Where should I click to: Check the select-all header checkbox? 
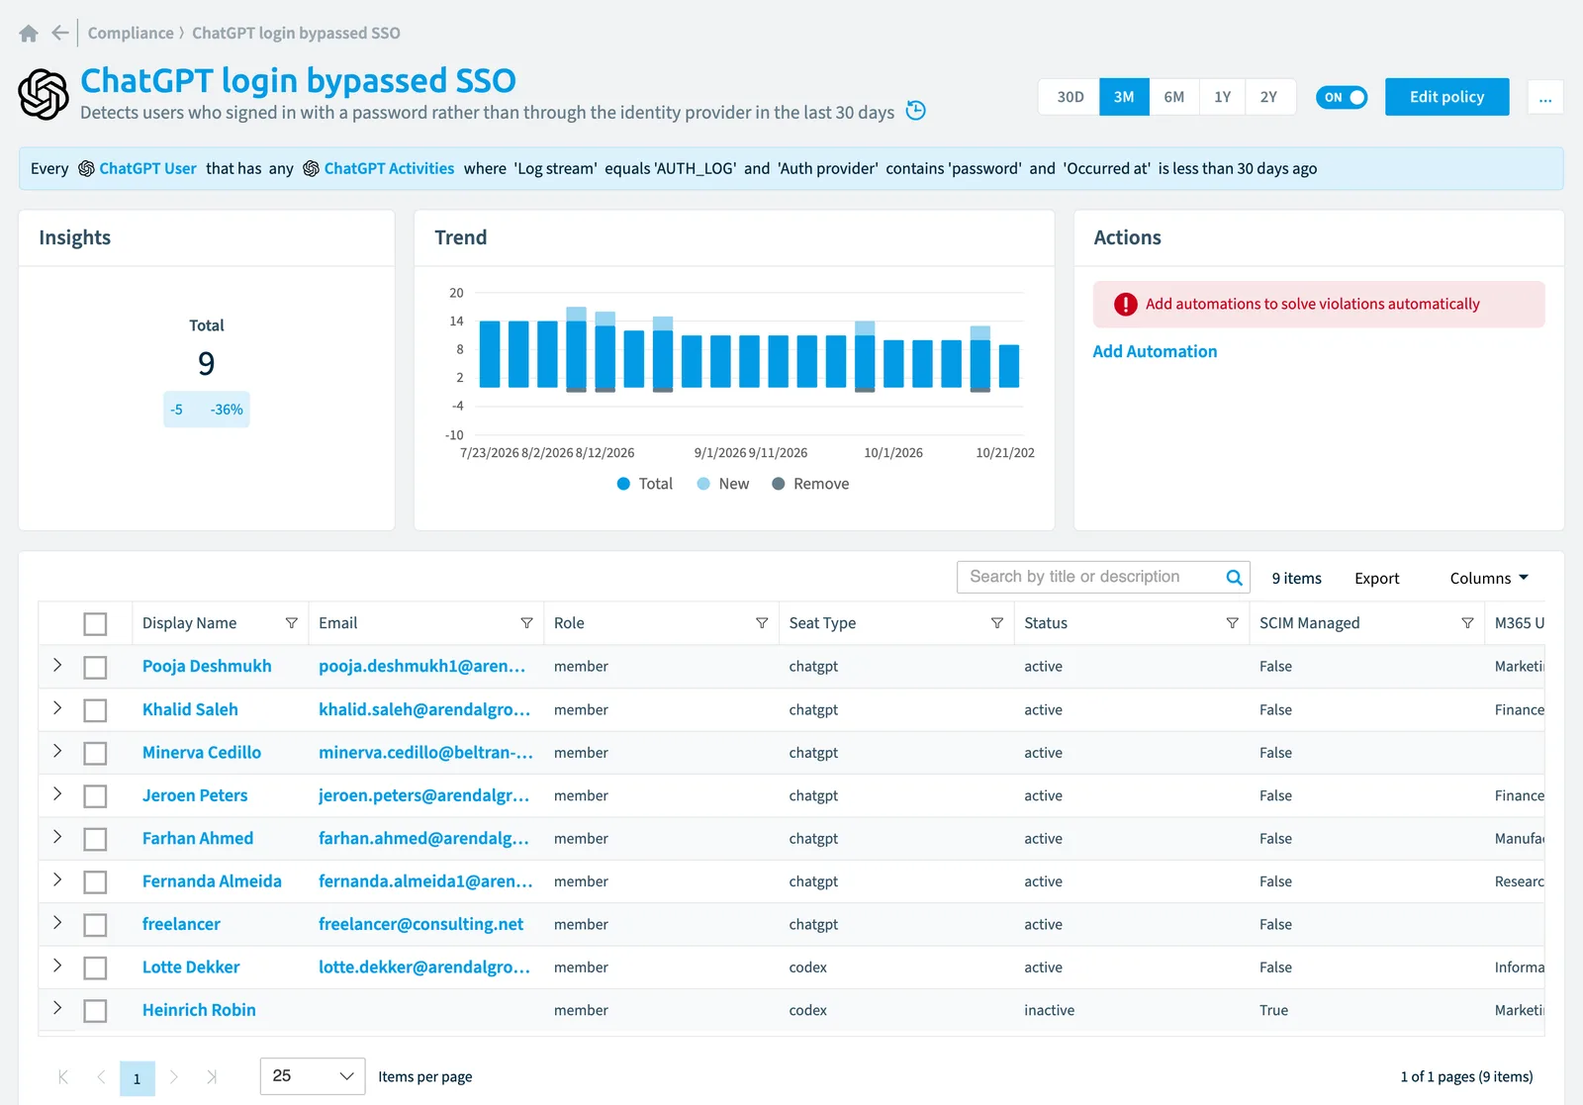(95, 624)
